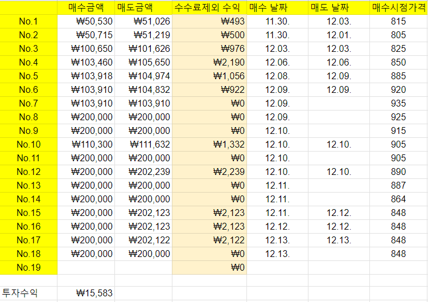428x302 pixels.
Task: Click the 투자수익 label cell
Action: 28,293
